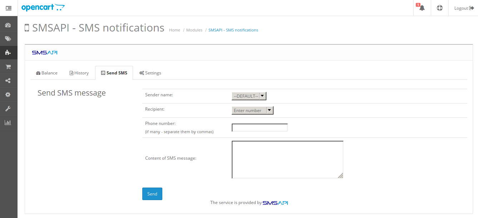Image resolution: width=478 pixels, height=218 pixels.
Task: Click into the SMS message content textarea
Action: 287,160
